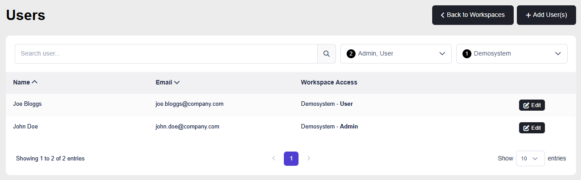Click the next page arrow
The height and width of the screenshot is (180, 581).
tap(309, 159)
